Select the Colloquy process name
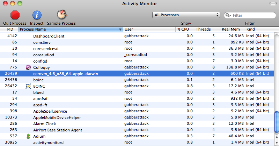The image size is (279, 146). 42,67
